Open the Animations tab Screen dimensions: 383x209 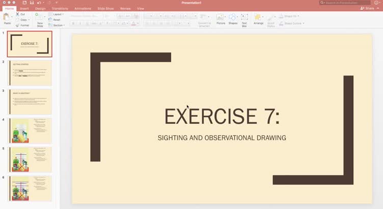83,9
